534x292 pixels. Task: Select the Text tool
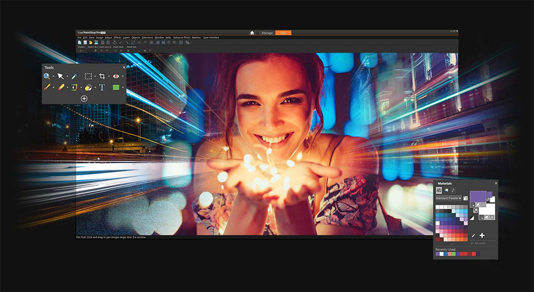[x=102, y=87]
